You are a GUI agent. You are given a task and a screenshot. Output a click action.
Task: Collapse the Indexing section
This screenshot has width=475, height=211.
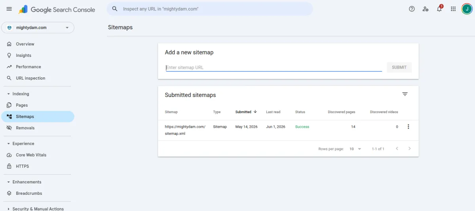(9, 94)
